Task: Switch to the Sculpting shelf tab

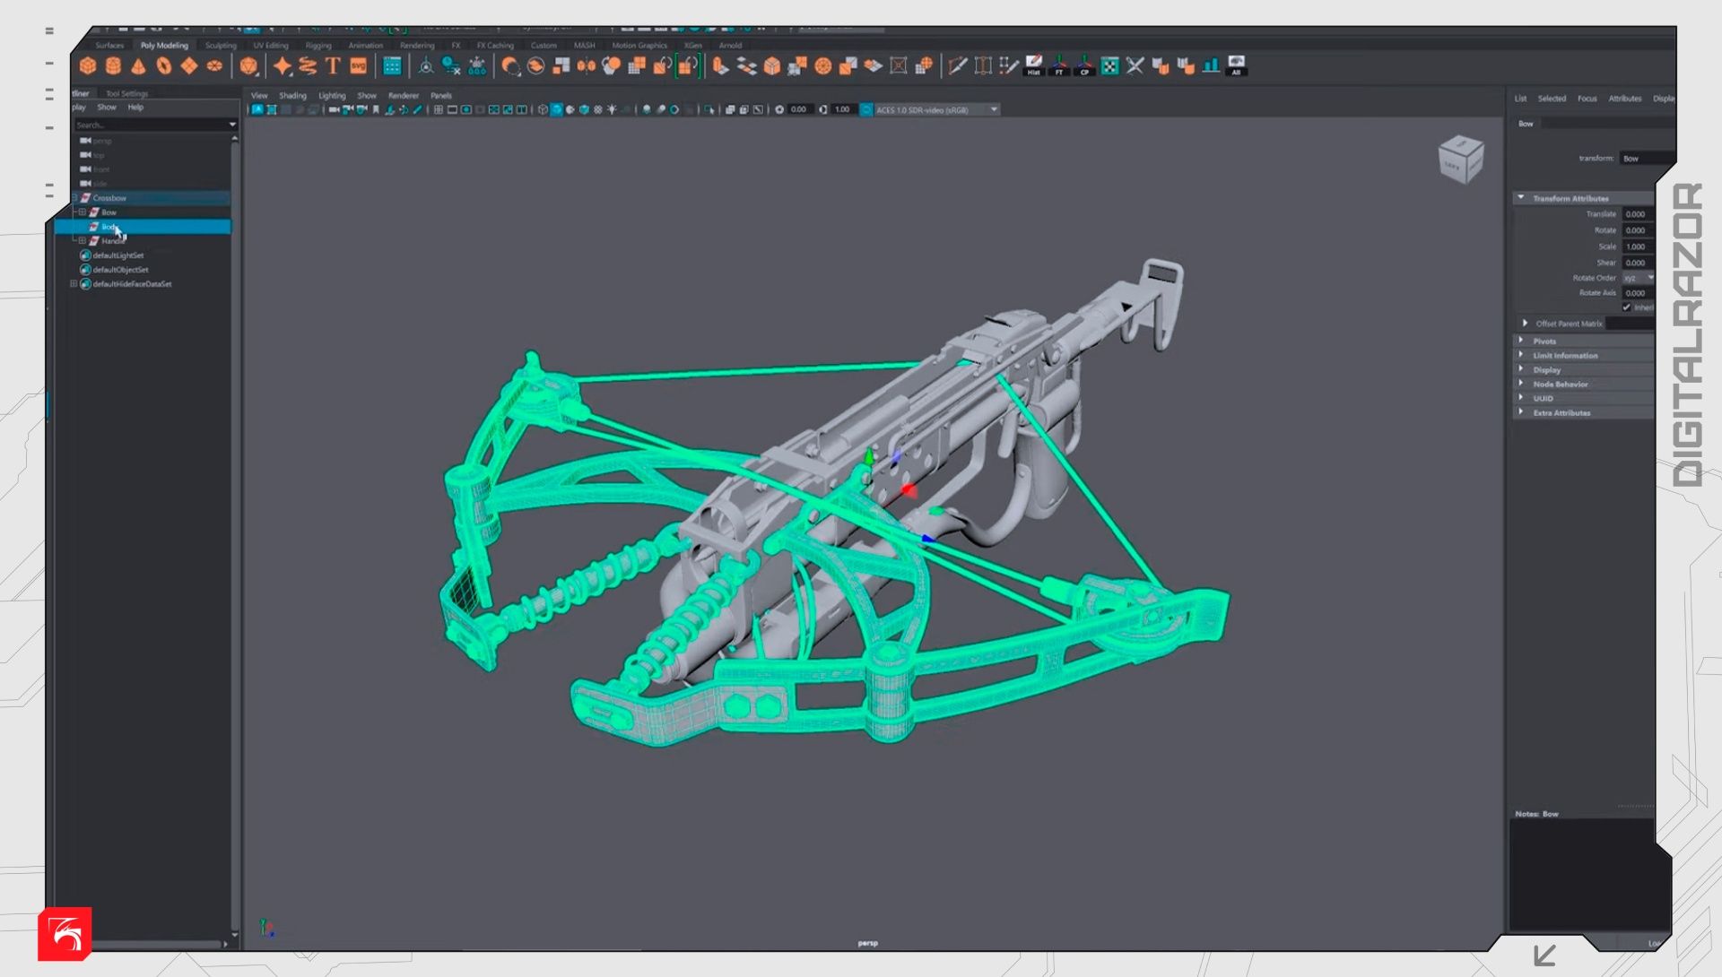Action: [x=221, y=45]
